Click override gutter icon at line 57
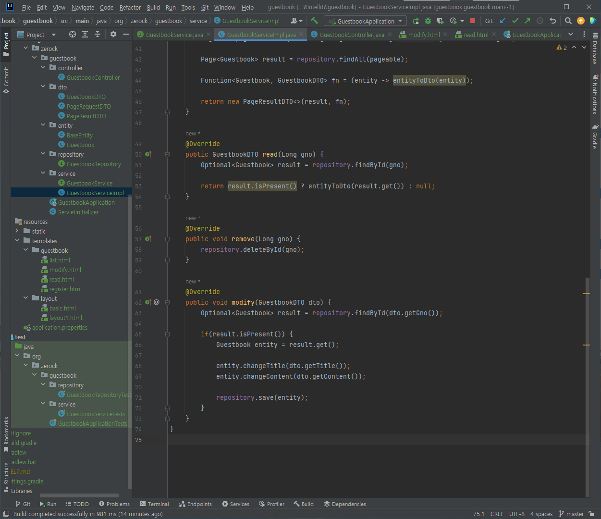 tap(148, 239)
